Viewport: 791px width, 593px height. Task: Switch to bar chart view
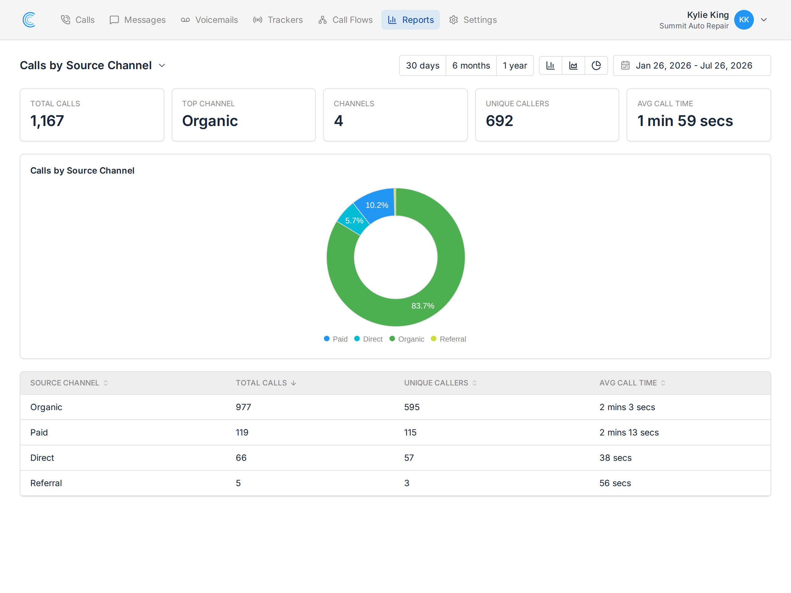point(550,65)
